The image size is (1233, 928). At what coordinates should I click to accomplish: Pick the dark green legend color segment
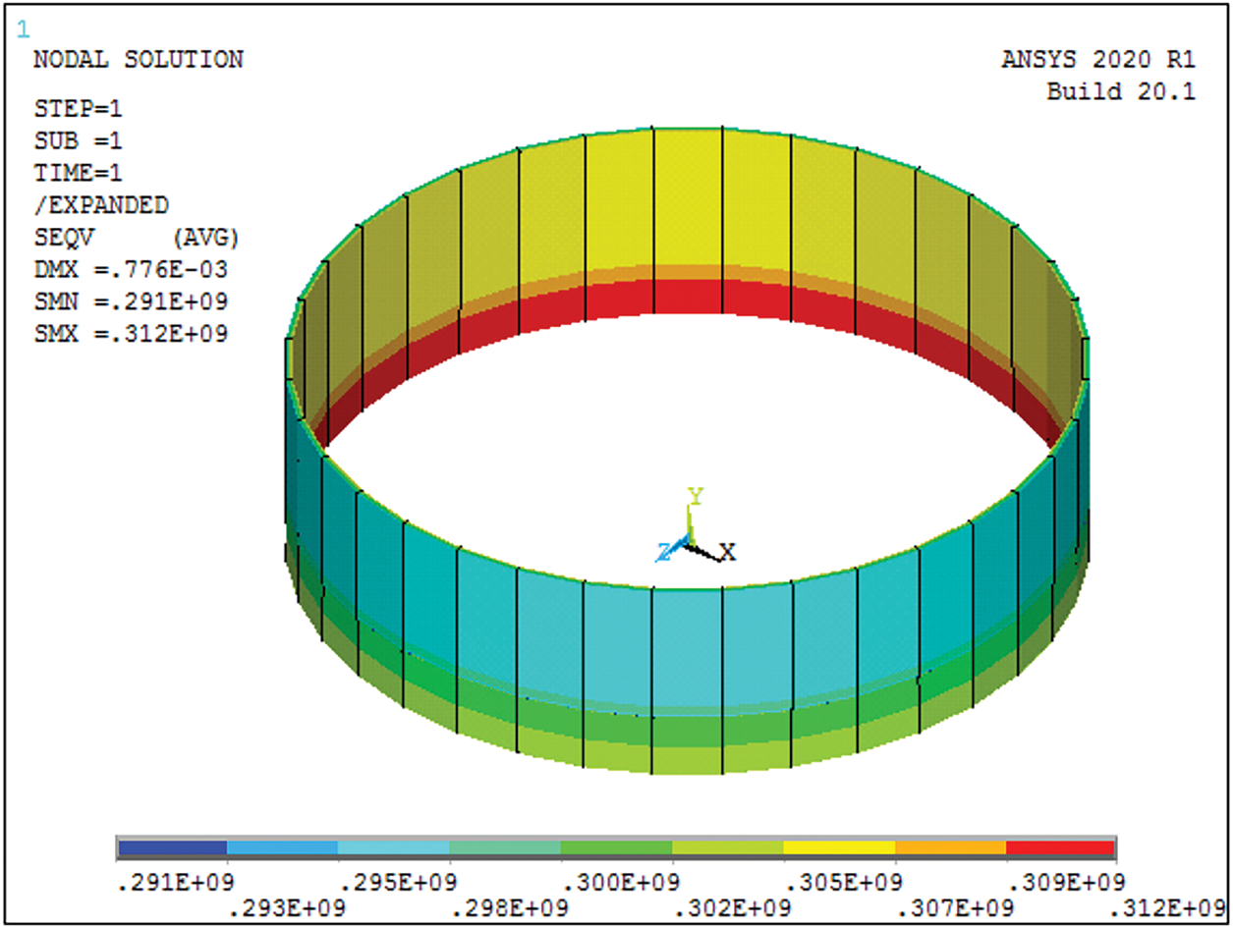(x=616, y=846)
